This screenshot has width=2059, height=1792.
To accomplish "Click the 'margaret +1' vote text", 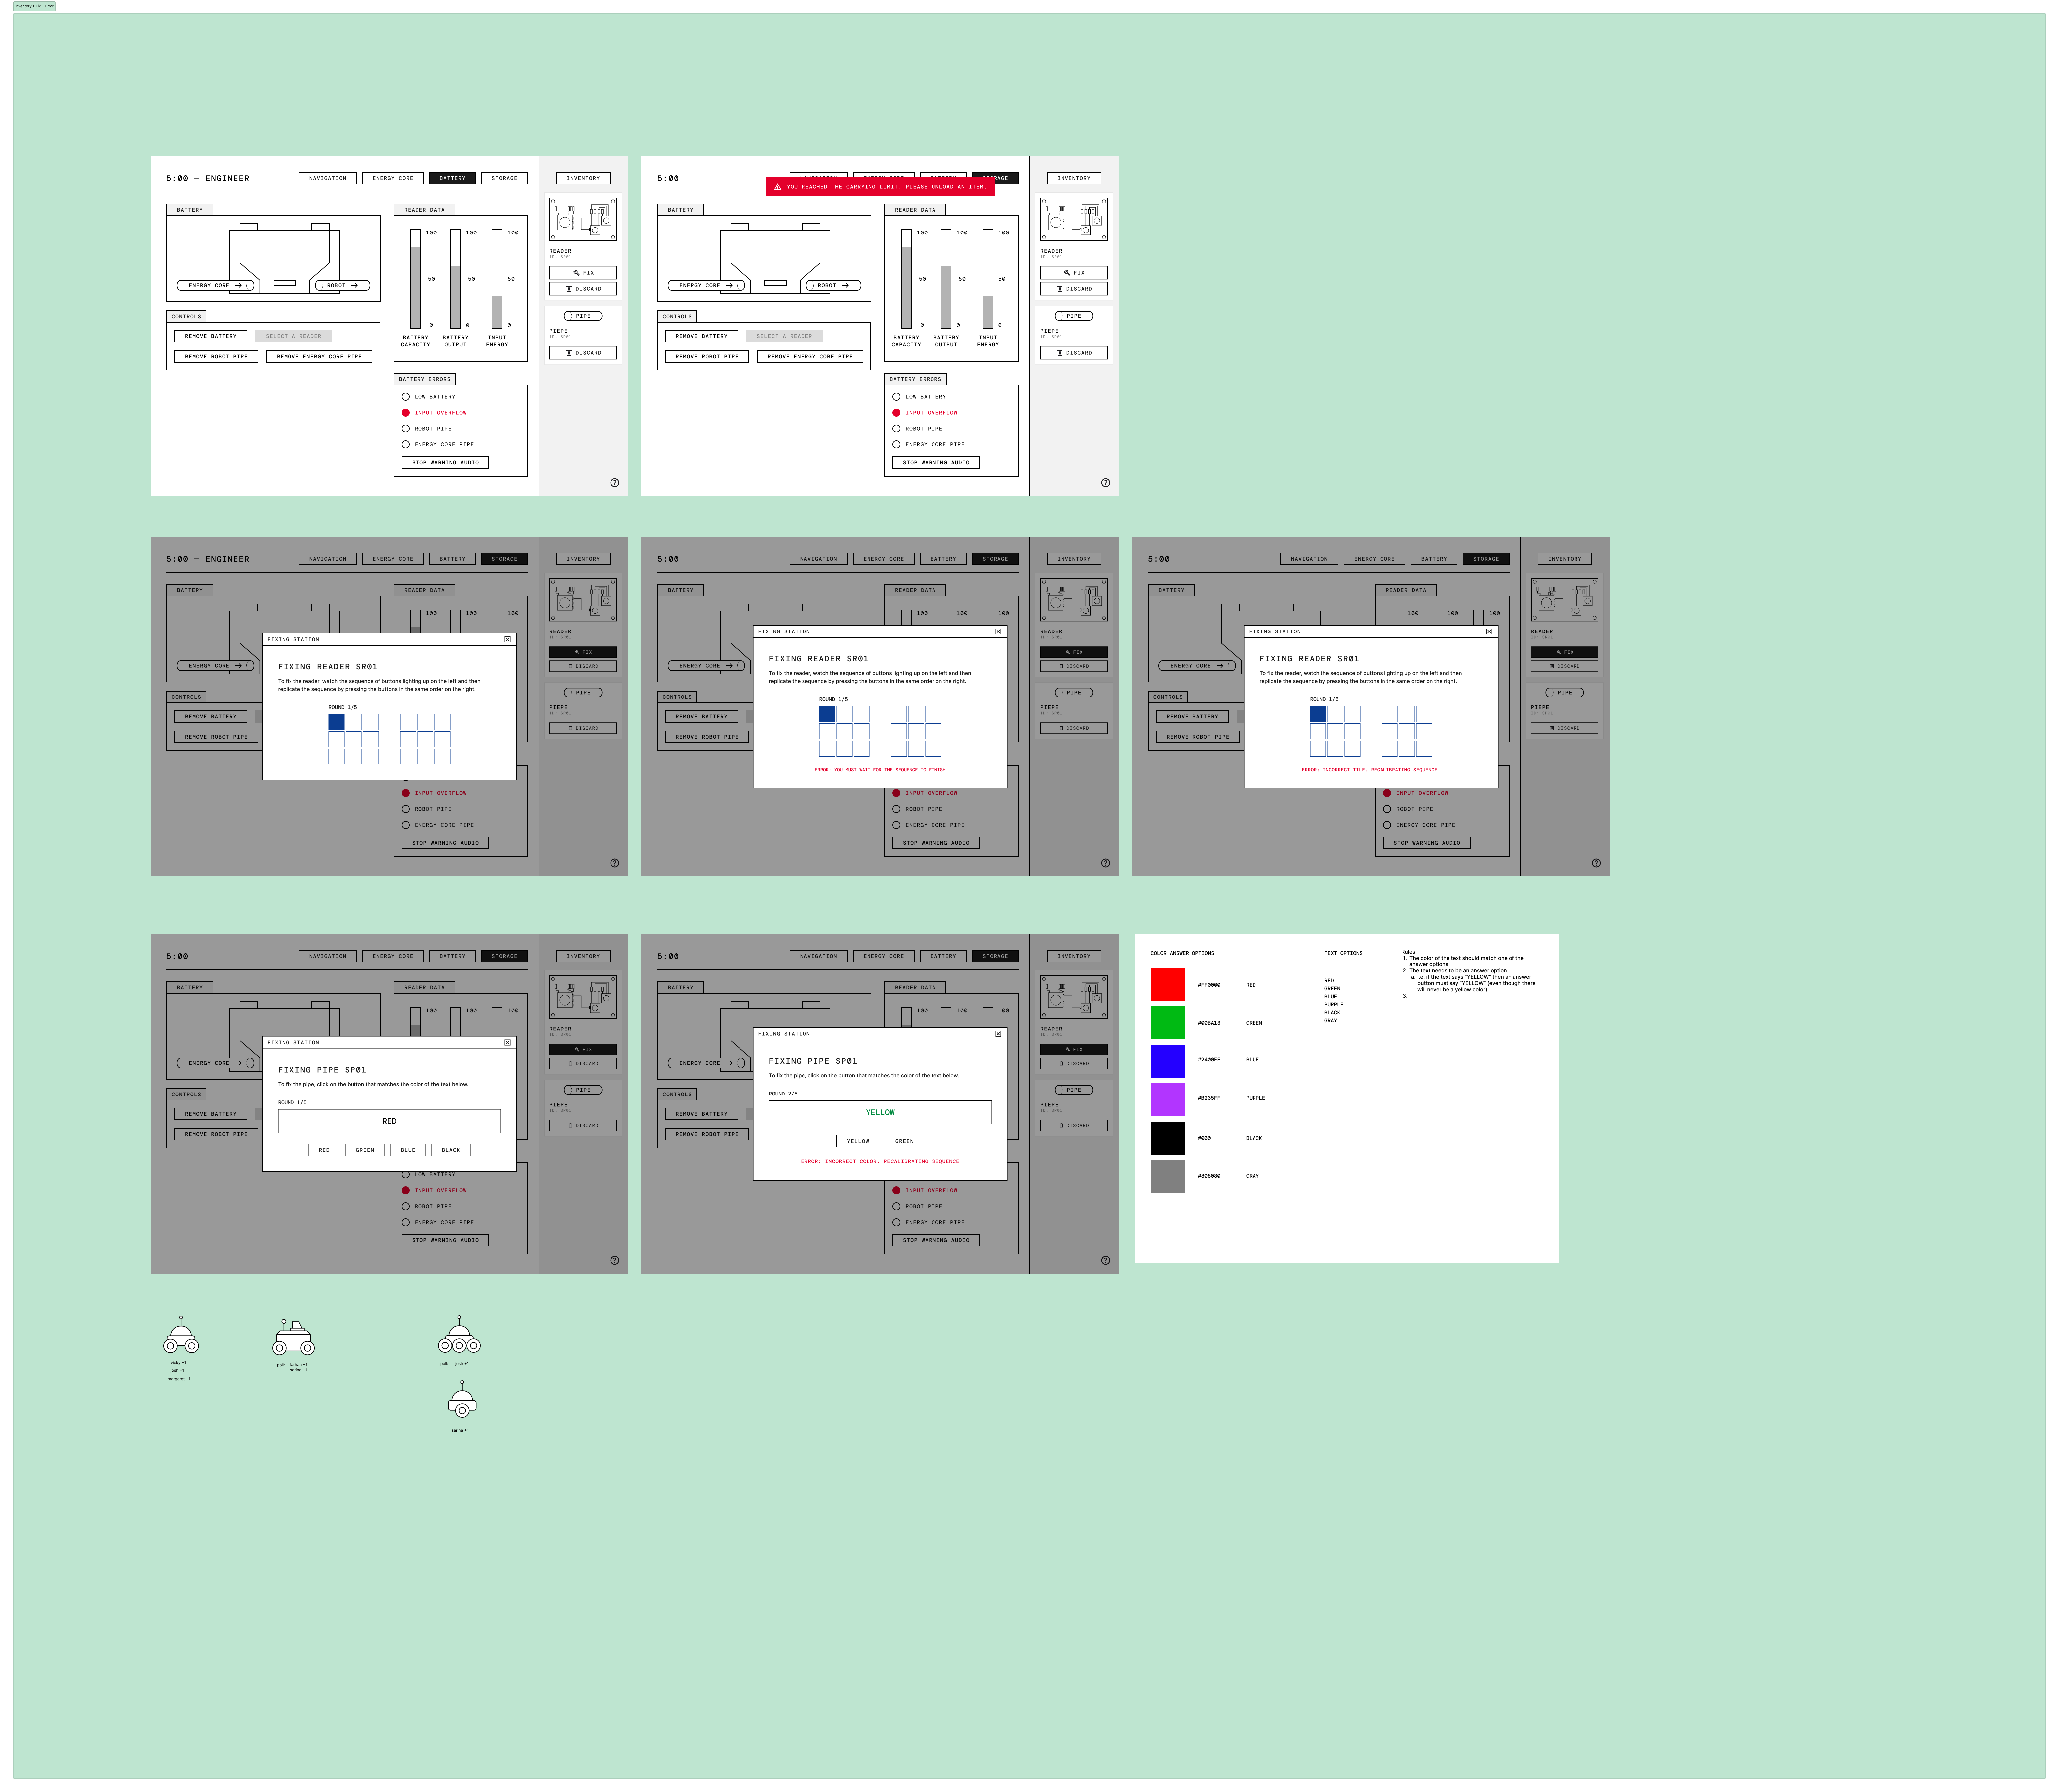I will click(x=179, y=1379).
